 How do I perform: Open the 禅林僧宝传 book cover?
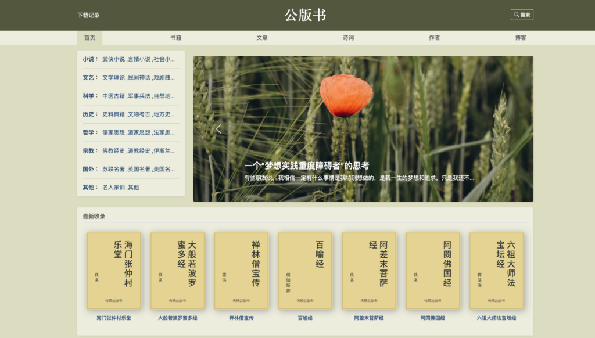coord(241,271)
